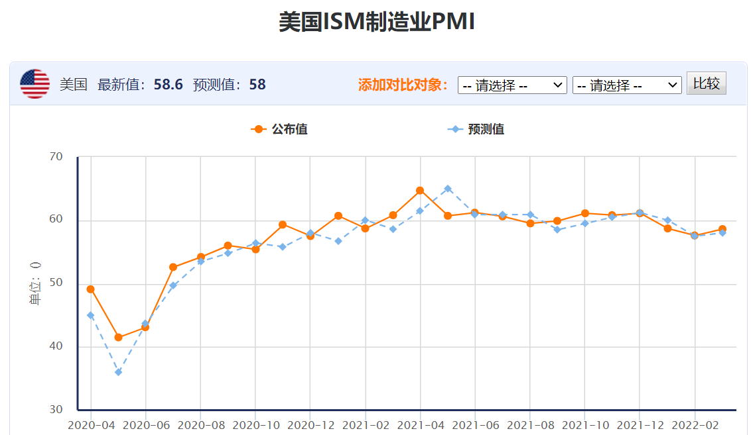The width and height of the screenshot is (751, 435).
Task: Click the orange peak point at 2021-04
Action: point(420,191)
